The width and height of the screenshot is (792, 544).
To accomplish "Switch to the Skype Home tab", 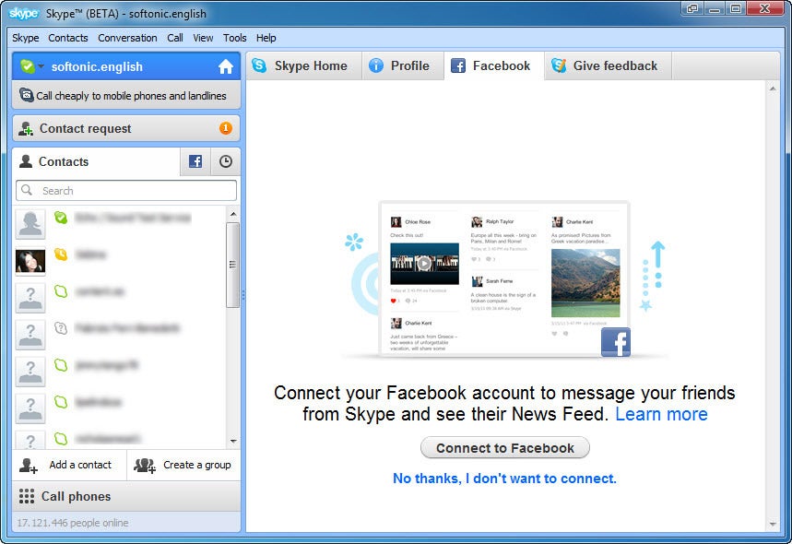I will [x=303, y=65].
